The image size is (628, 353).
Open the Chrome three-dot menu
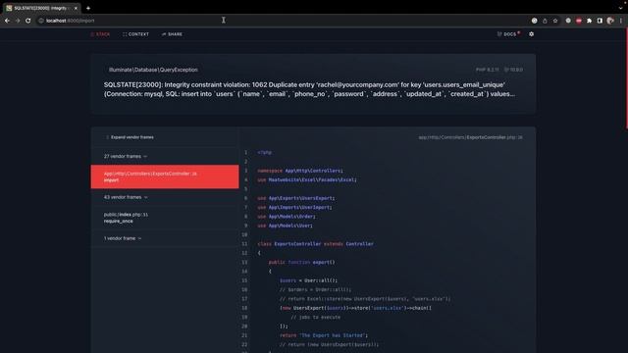pyautogui.click(x=621, y=21)
